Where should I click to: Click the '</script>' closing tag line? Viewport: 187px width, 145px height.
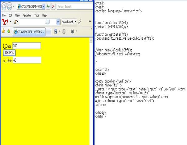coord(102,70)
